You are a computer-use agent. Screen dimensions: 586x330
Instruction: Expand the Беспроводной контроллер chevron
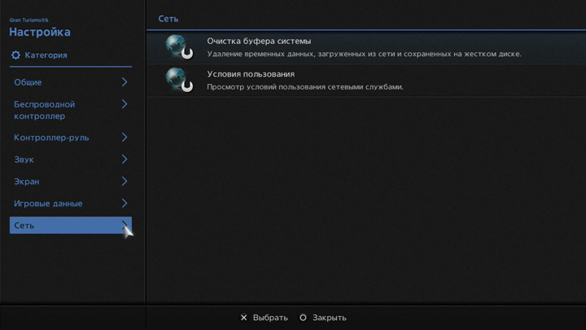point(125,104)
